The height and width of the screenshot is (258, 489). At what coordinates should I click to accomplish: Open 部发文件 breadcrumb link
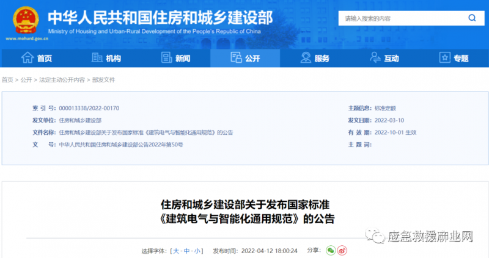(x=103, y=80)
